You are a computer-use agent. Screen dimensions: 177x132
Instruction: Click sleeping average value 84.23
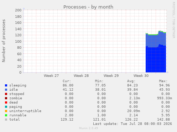(x=132, y=85)
